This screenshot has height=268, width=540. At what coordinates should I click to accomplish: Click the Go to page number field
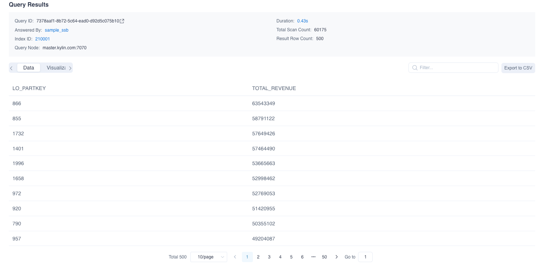pos(365,257)
